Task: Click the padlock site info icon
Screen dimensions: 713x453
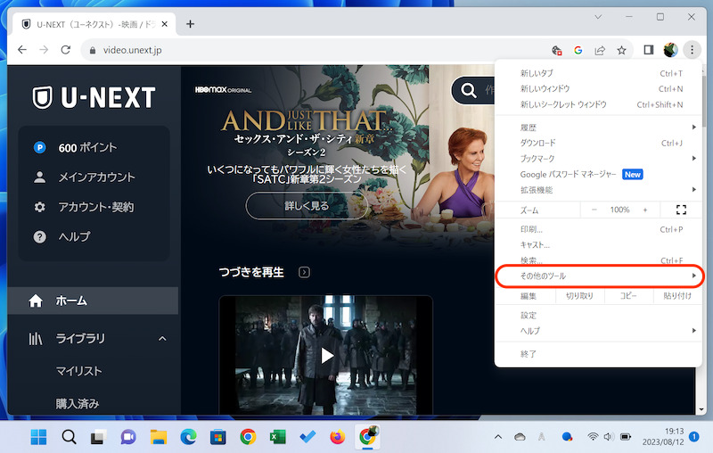Action: [x=93, y=51]
